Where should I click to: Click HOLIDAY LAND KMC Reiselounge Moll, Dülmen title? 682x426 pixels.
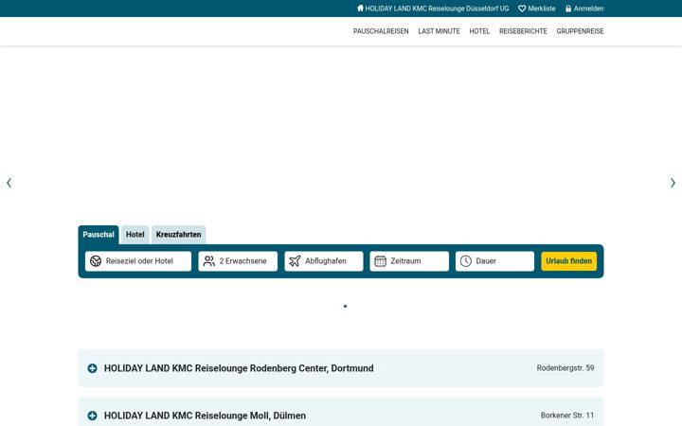tap(205, 416)
